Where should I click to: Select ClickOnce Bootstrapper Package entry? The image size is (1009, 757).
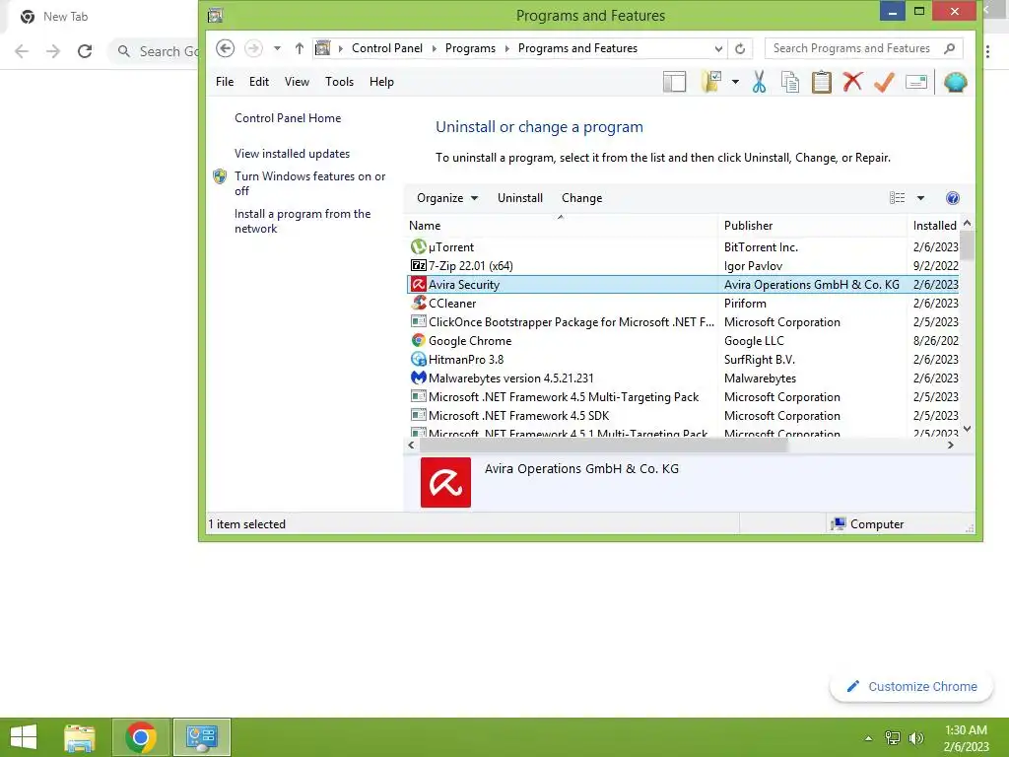(683, 322)
